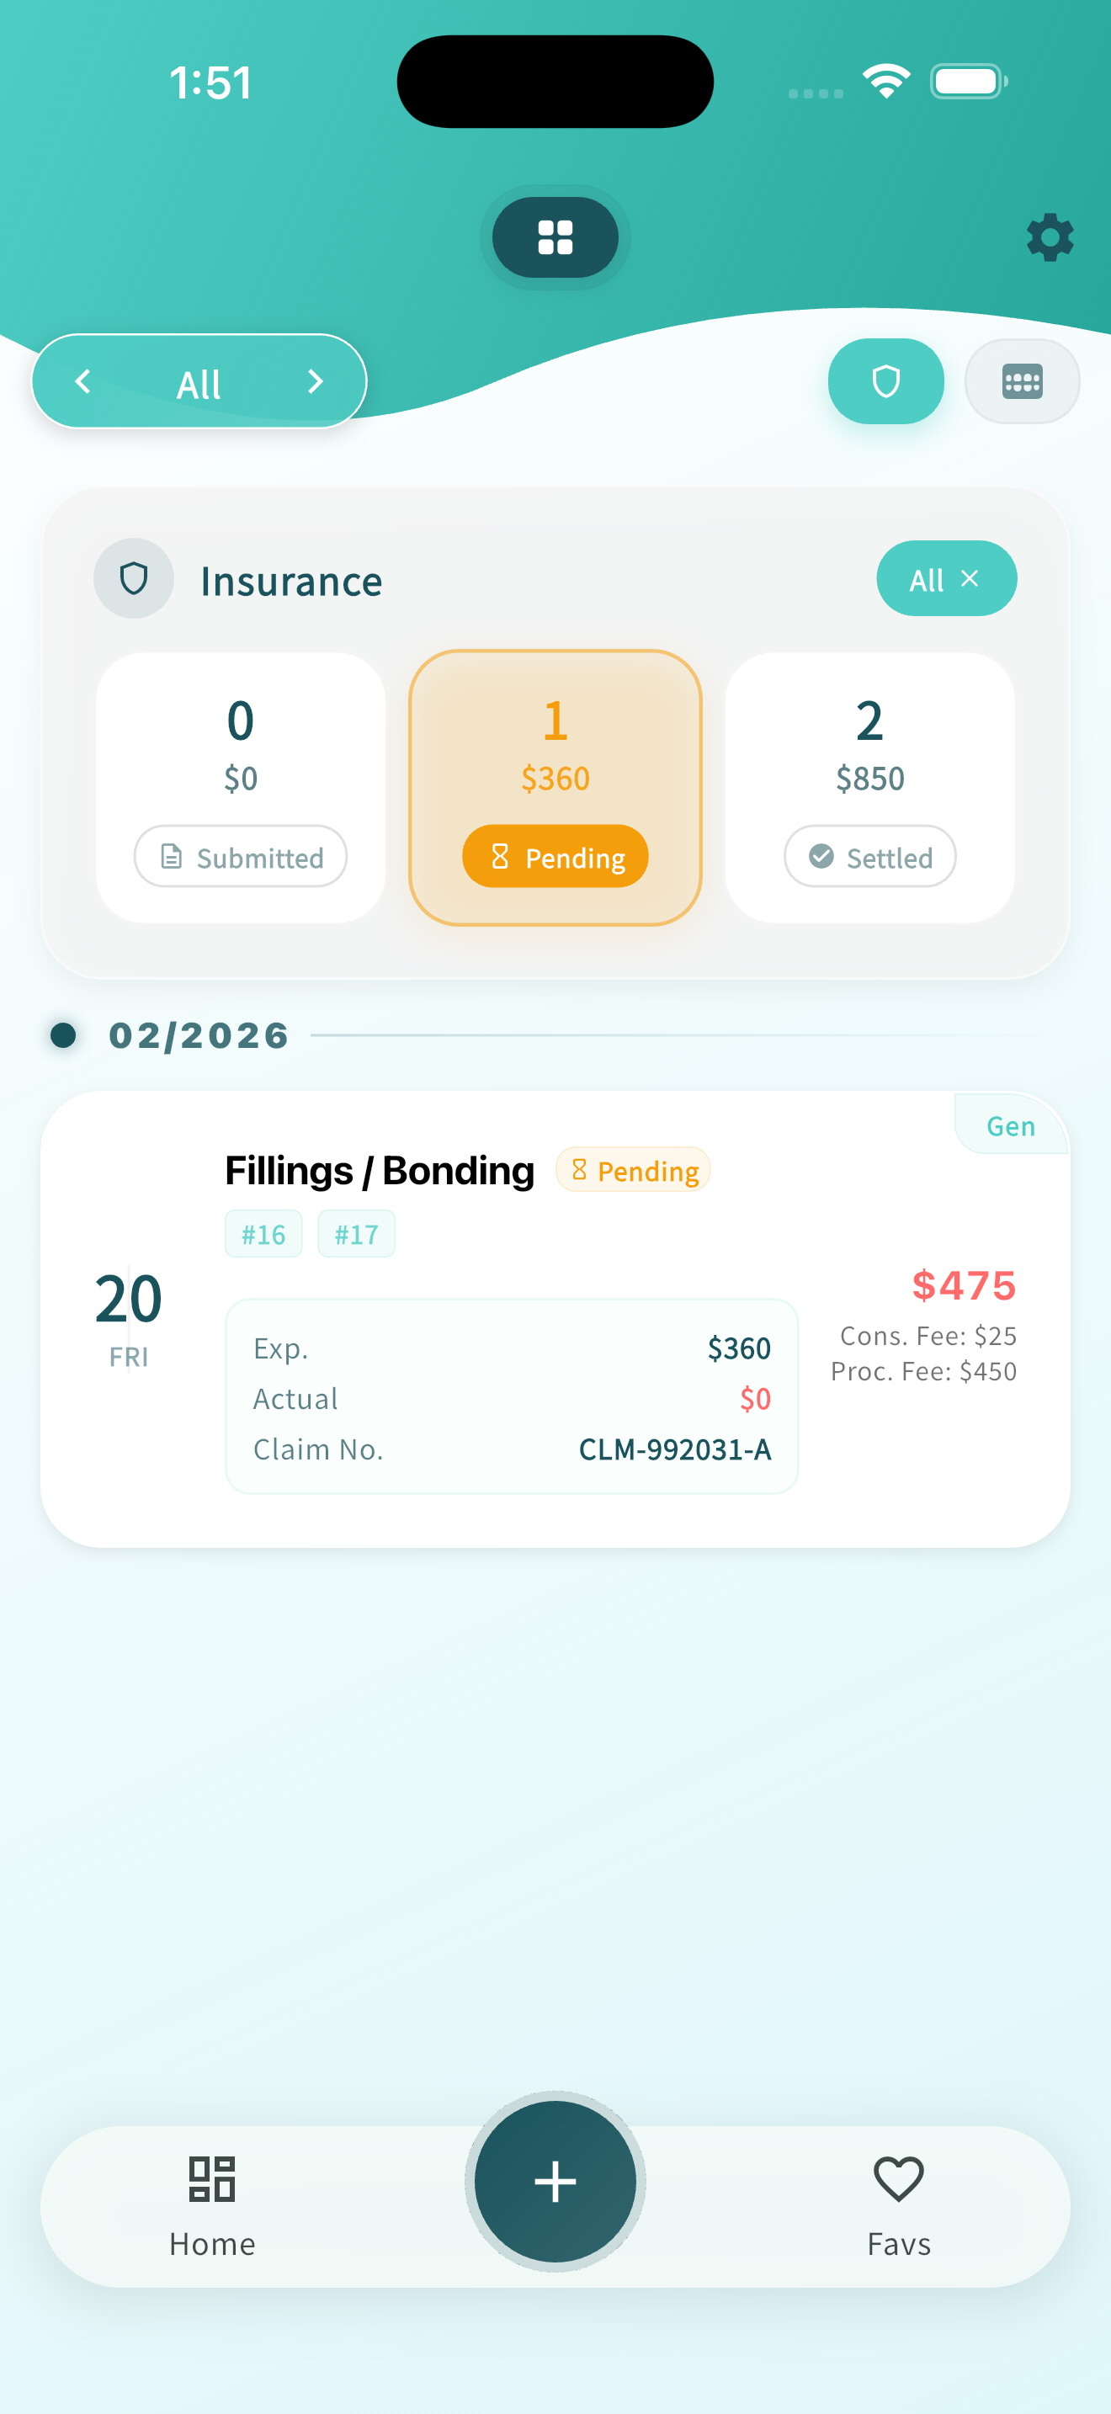Open the Fillings / Bonding record
Screen dimensions: 1111x2414
point(380,1172)
